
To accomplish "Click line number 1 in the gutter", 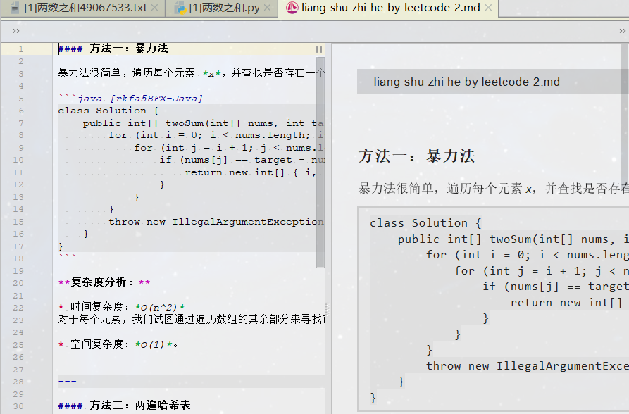I will 21,49.
